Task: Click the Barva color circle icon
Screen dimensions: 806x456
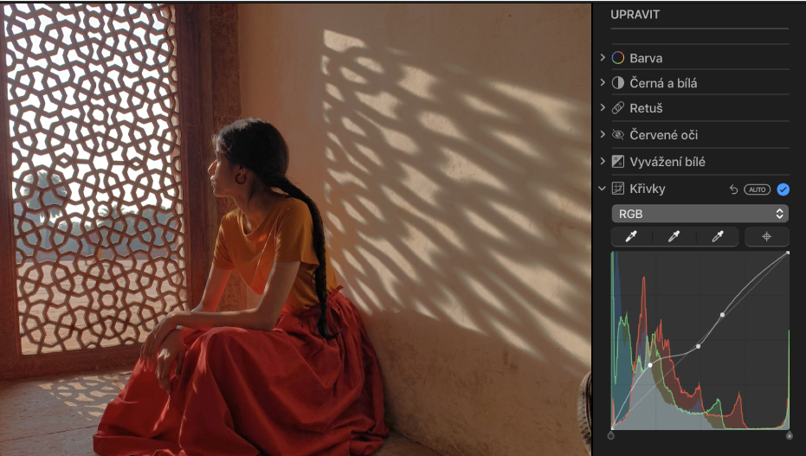Action: pyautogui.click(x=618, y=58)
